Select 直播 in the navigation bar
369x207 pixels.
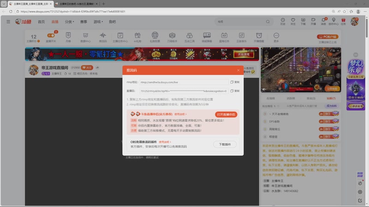pos(55,22)
